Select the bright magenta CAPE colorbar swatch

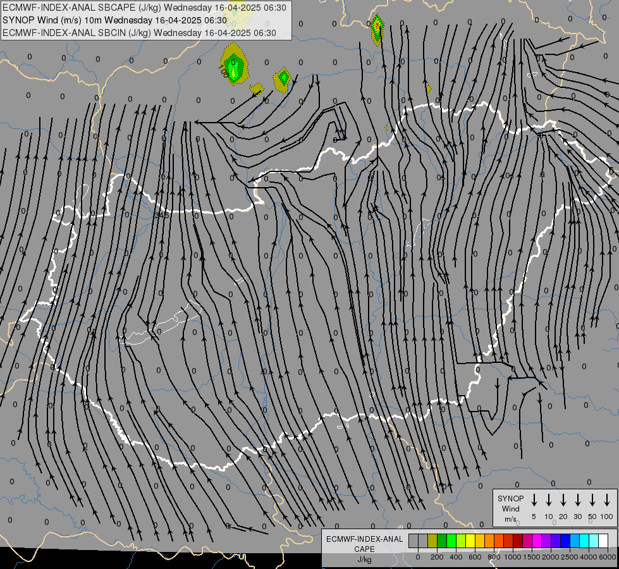[537, 541]
